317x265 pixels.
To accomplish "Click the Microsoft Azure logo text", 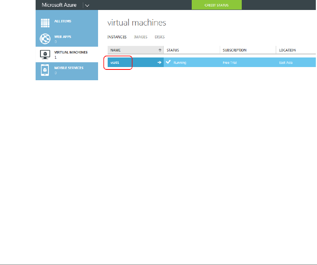I will pyautogui.click(x=59, y=5).
